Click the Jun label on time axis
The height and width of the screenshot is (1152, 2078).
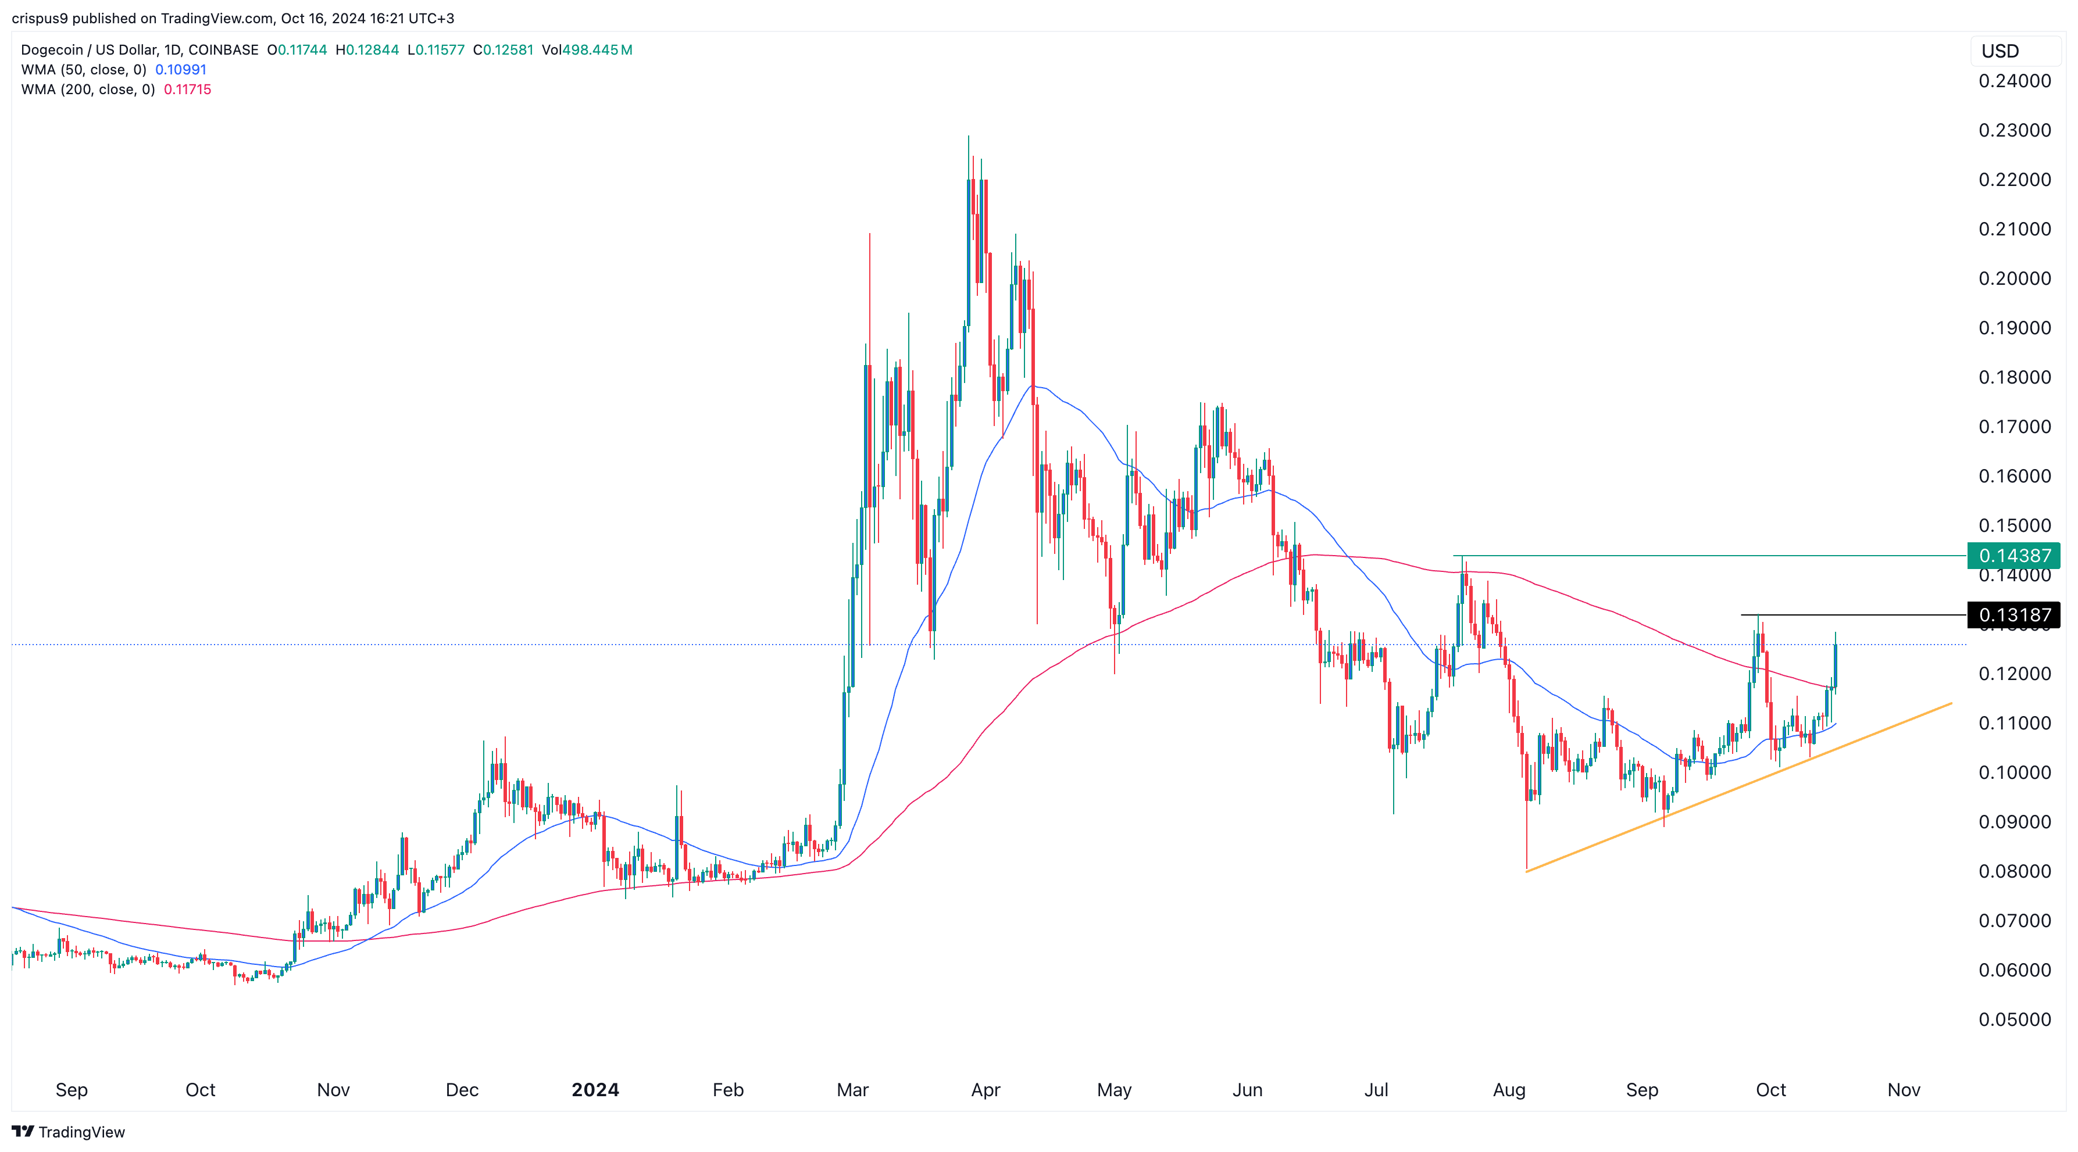coord(1247,1090)
